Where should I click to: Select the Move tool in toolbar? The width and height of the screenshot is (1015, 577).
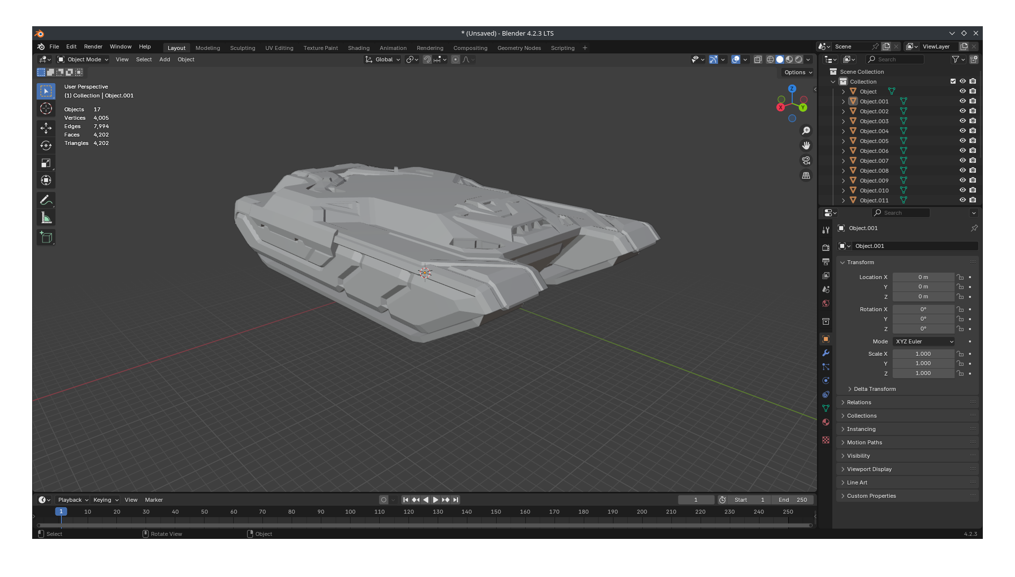(x=46, y=128)
